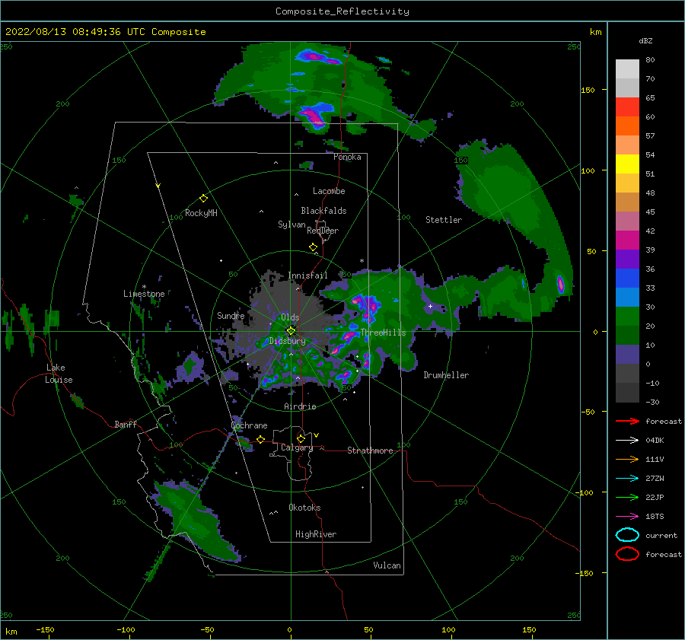Click the Vulcan city label
This screenshot has width=685, height=640.
[x=387, y=565]
